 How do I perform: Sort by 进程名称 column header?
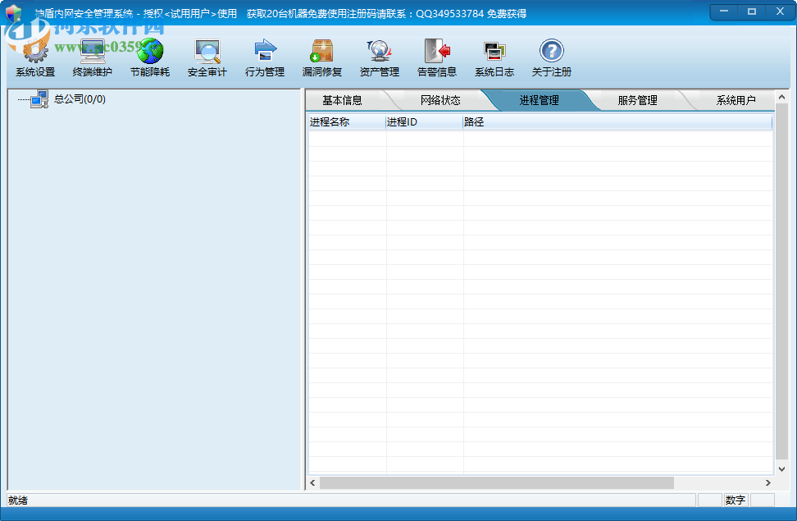click(347, 122)
